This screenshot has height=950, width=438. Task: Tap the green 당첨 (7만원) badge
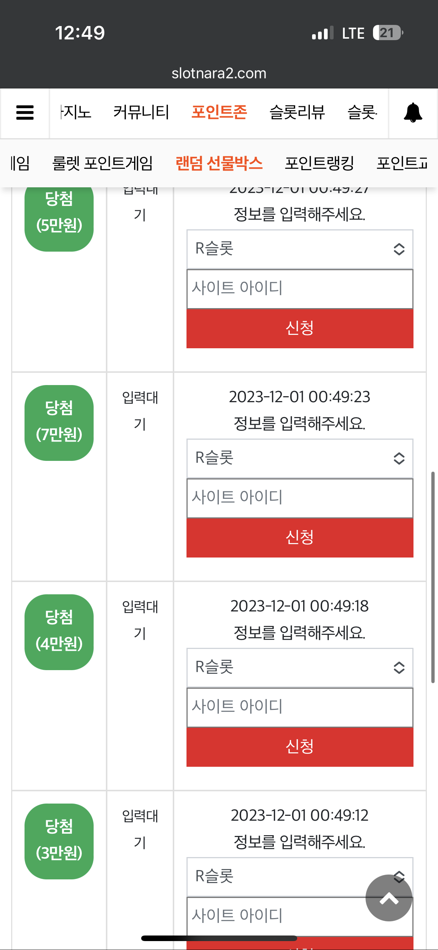point(59,423)
